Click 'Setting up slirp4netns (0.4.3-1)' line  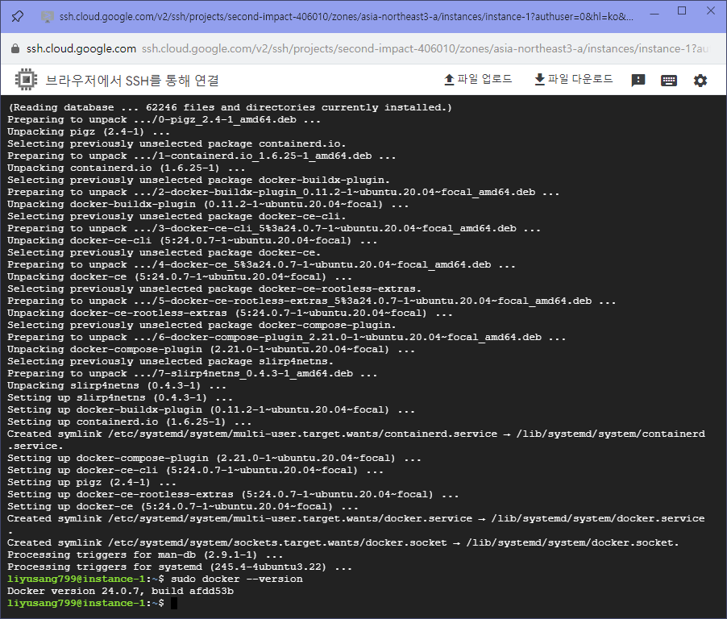click(x=120, y=398)
